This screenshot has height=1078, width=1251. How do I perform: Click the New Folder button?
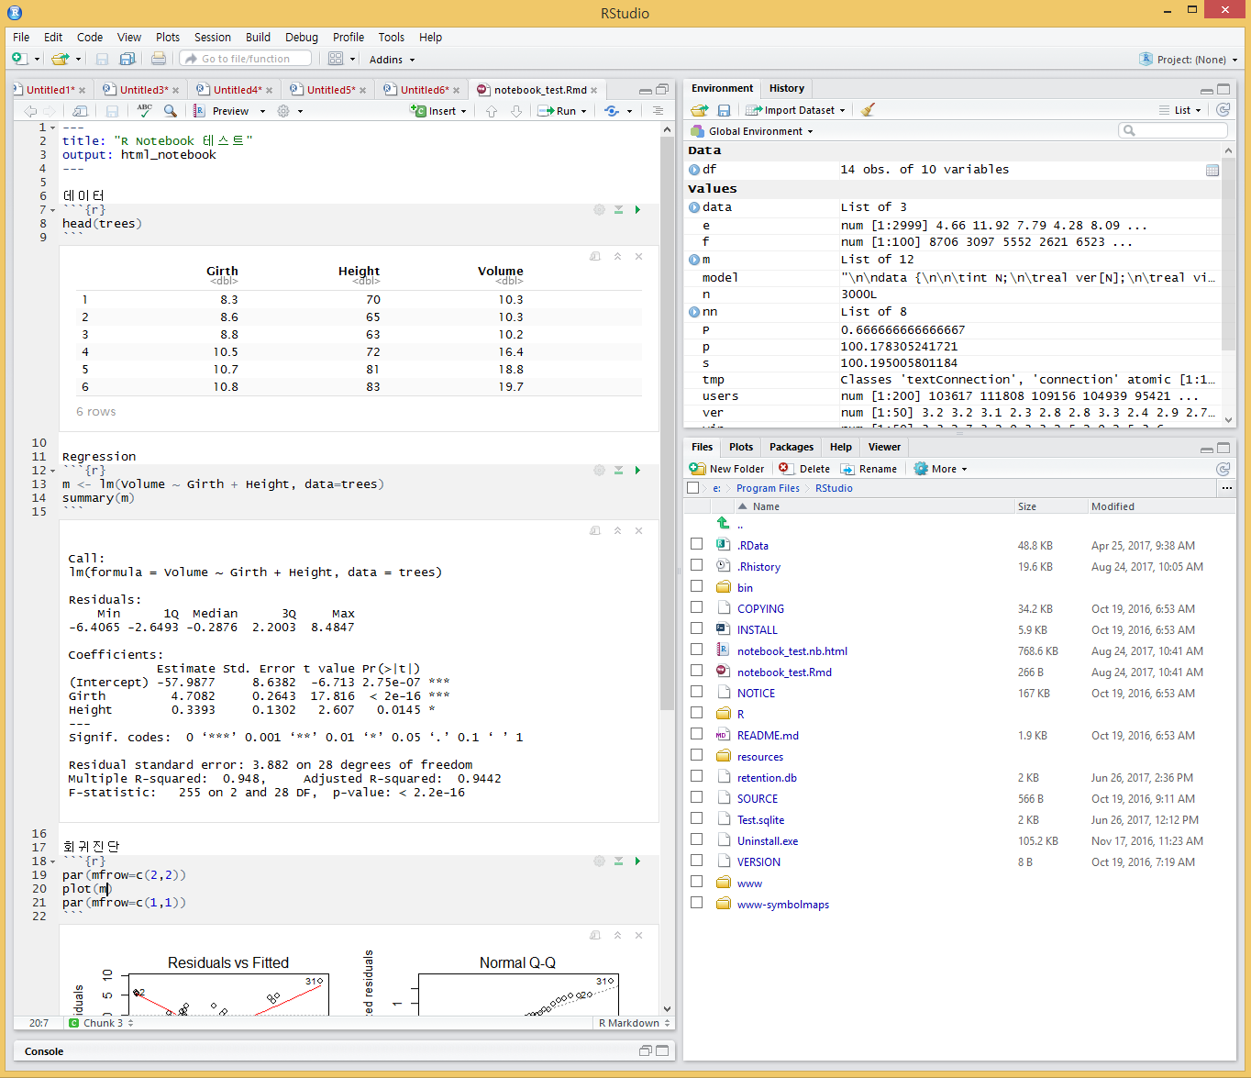(x=727, y=469)
